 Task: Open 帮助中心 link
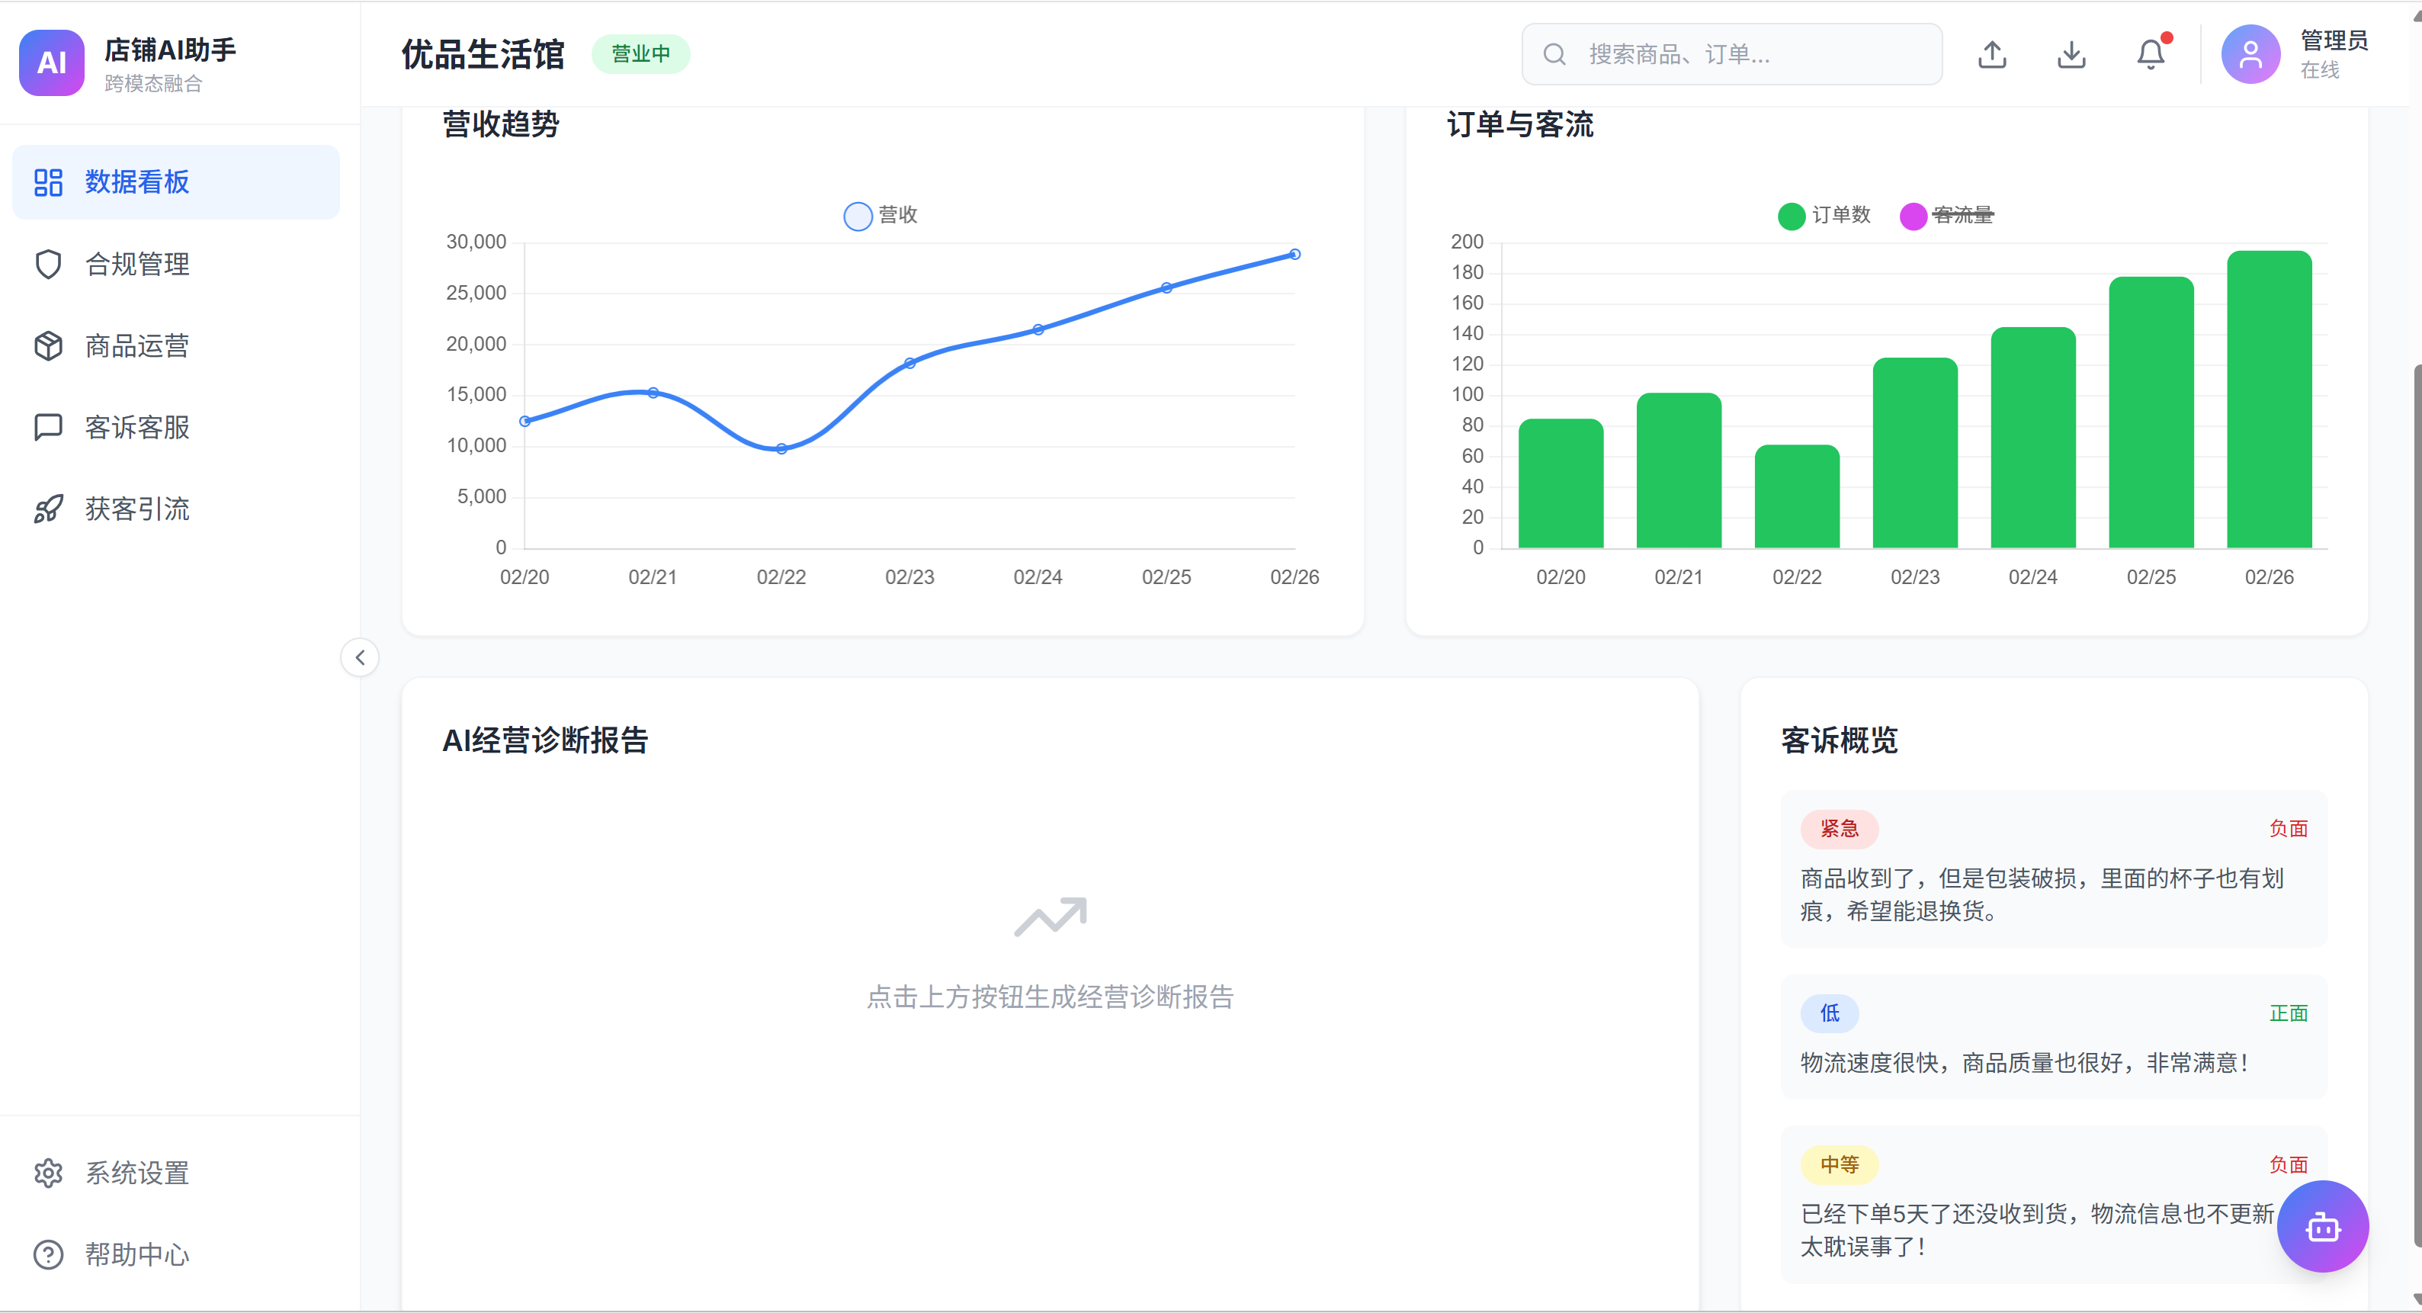176,1254
